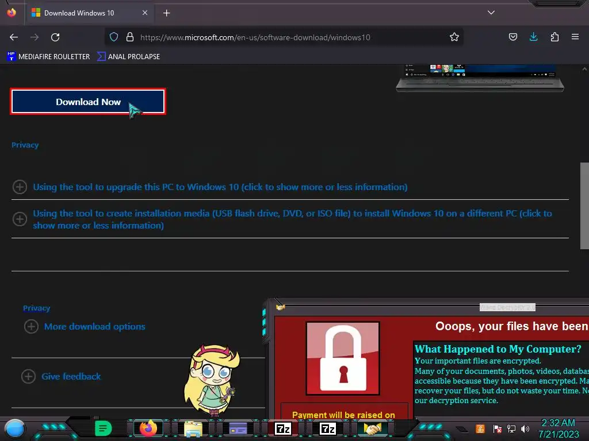
Task: Expand More download options
Action: pos(95,327)
